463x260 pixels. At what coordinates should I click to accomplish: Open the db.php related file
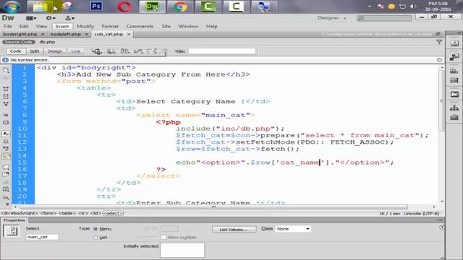[x=48, y=42]
